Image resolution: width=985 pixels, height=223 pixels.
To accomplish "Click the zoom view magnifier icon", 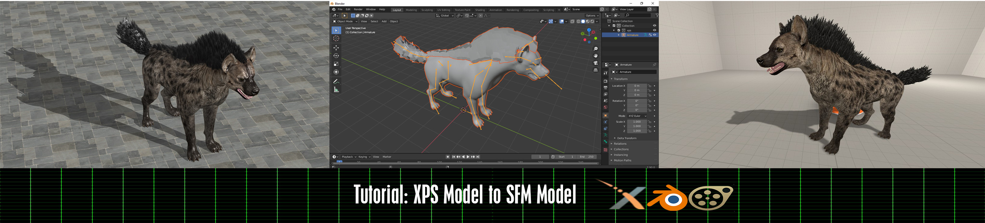I will tap(595, 49).
